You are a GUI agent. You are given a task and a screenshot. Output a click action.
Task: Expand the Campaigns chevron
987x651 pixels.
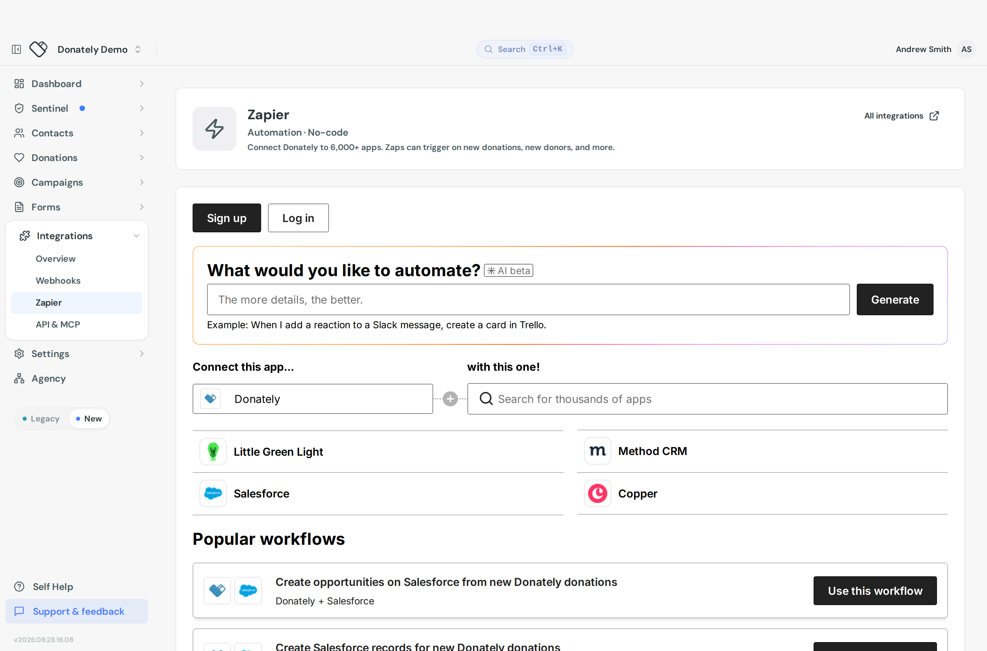pyautogui.click(x=142, y=182)
